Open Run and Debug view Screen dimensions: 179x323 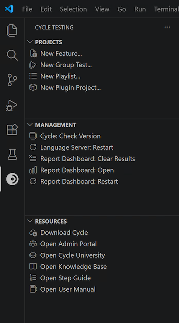coord(12,105)
